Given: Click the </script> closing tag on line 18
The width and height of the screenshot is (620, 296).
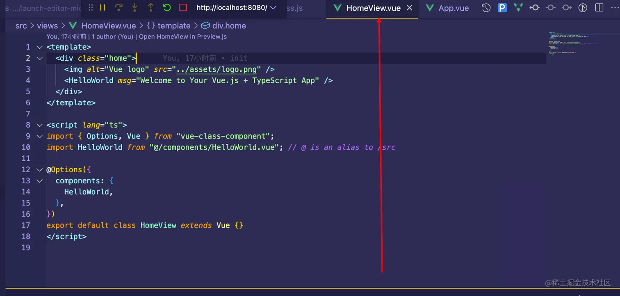Looking at the screenshot, I should [x=66, y=237].
